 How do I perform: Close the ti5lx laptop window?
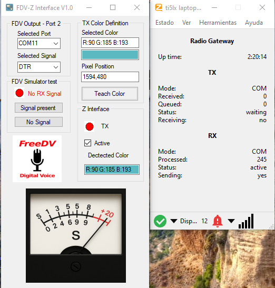[x=262, y=7]
